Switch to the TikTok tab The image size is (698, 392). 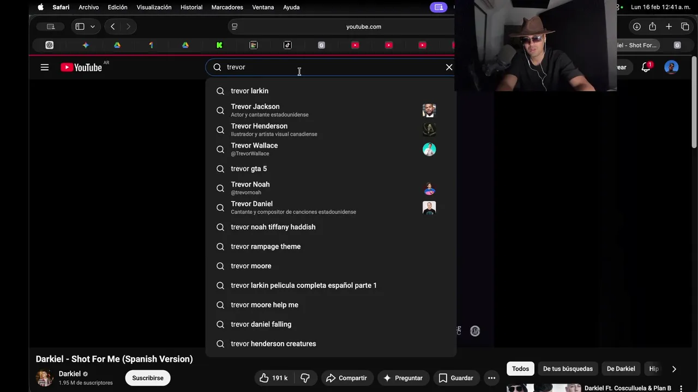tap(287, 45)
